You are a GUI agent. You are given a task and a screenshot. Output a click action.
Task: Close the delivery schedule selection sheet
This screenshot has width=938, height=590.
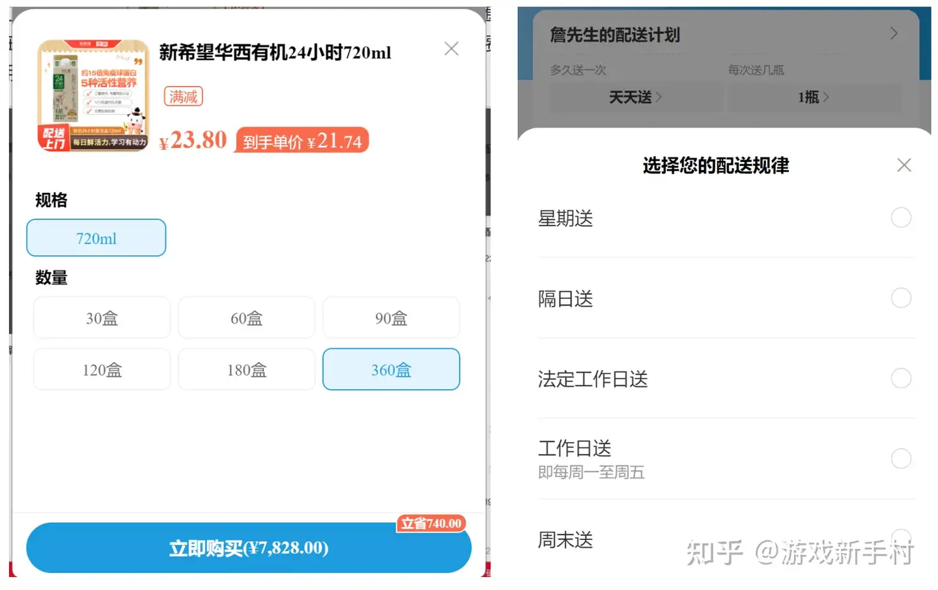tap(903, 165)
